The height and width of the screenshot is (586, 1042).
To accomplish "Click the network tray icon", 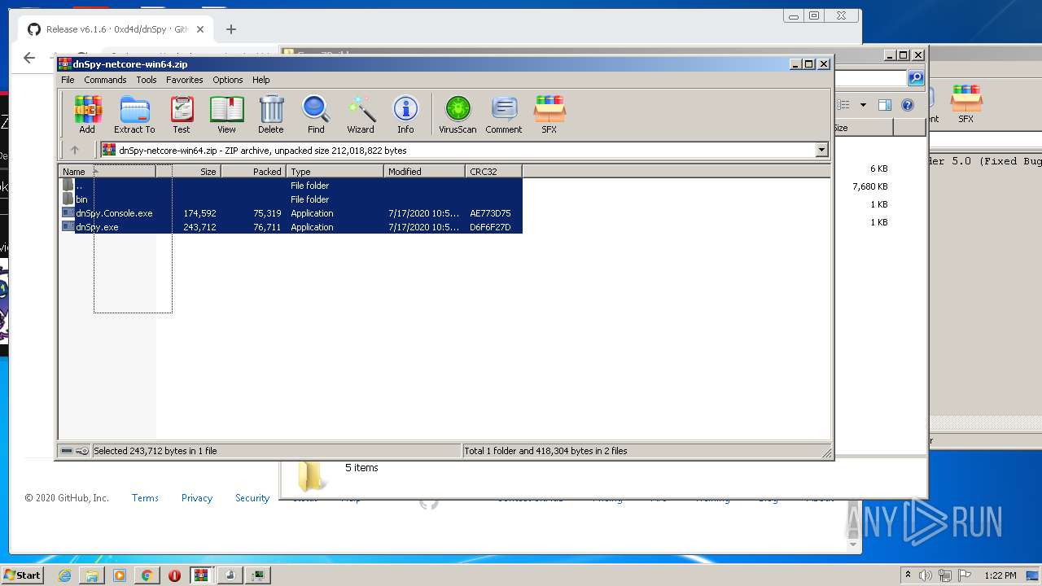I will [944, 575].
